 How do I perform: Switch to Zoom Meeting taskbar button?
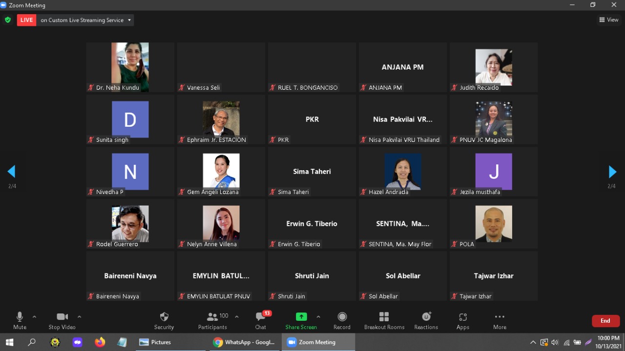[318, 342]
